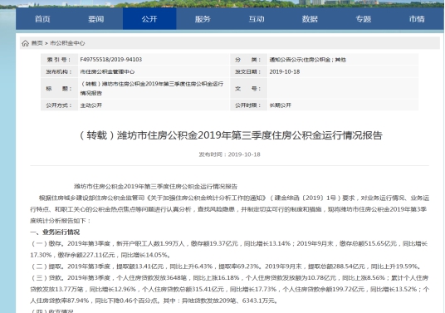
Task: Click the intro paragraph starting 根据住房城乡建设部
Action: click(229, 209)
